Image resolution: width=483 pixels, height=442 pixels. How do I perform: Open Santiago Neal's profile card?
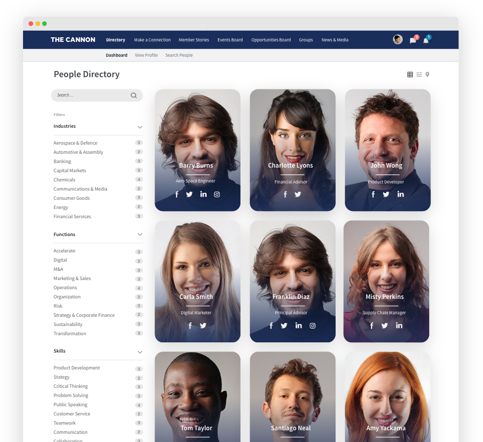[293, 397]
